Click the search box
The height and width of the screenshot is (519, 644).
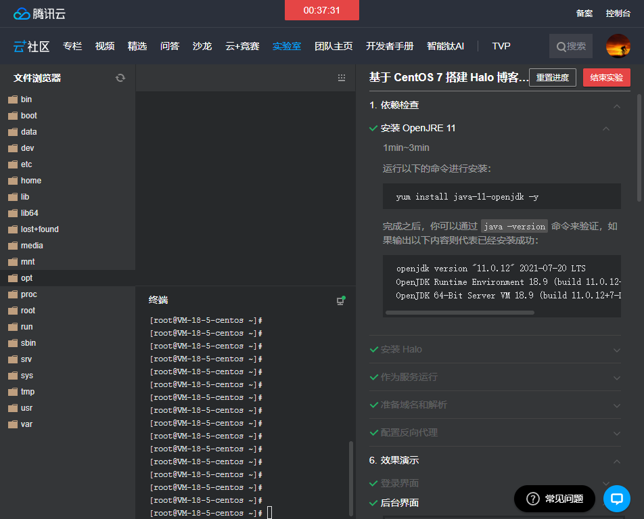571,46
